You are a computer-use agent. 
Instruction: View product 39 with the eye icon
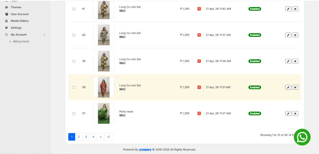tap(295, 61)
